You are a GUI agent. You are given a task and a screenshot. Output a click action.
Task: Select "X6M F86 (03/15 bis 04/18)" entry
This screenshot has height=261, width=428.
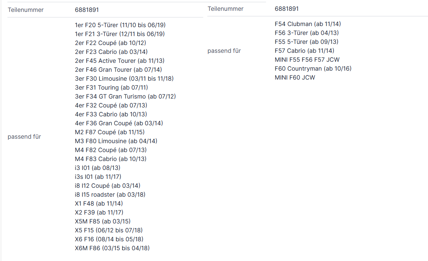click(x=112, y=248)
